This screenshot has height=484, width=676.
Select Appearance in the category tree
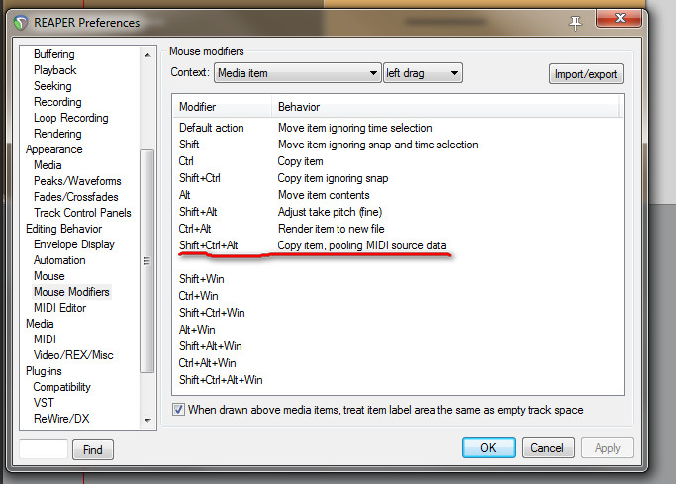click(53, 149)
